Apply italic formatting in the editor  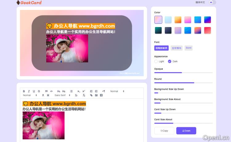29,91
